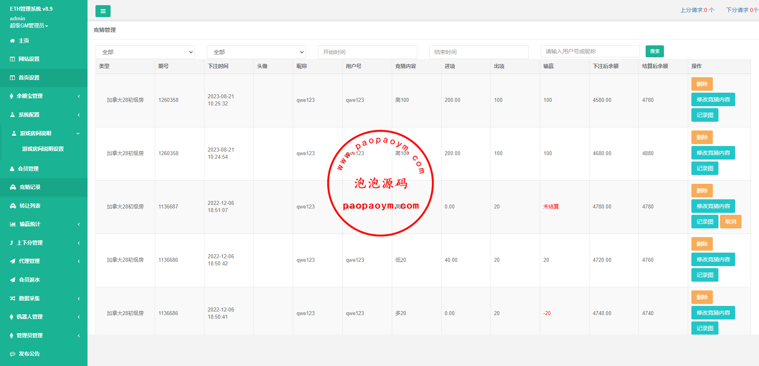This screenshot has height=366, width=759.
Task: Select the 网站设置 settings icon
Action: tap(12, 59)
